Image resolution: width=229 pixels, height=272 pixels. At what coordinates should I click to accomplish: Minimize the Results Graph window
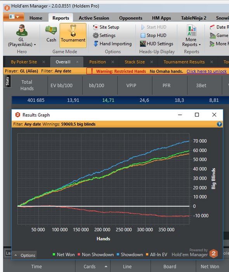click(x=180, y=115)
